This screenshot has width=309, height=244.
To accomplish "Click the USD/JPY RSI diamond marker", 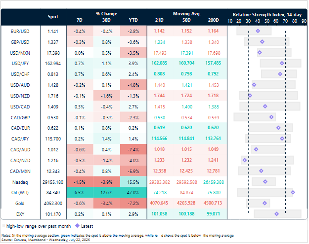I will (283, 63).
